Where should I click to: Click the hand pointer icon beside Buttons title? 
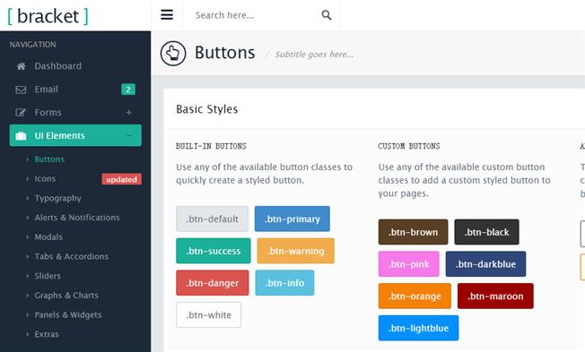pos(173,54)
